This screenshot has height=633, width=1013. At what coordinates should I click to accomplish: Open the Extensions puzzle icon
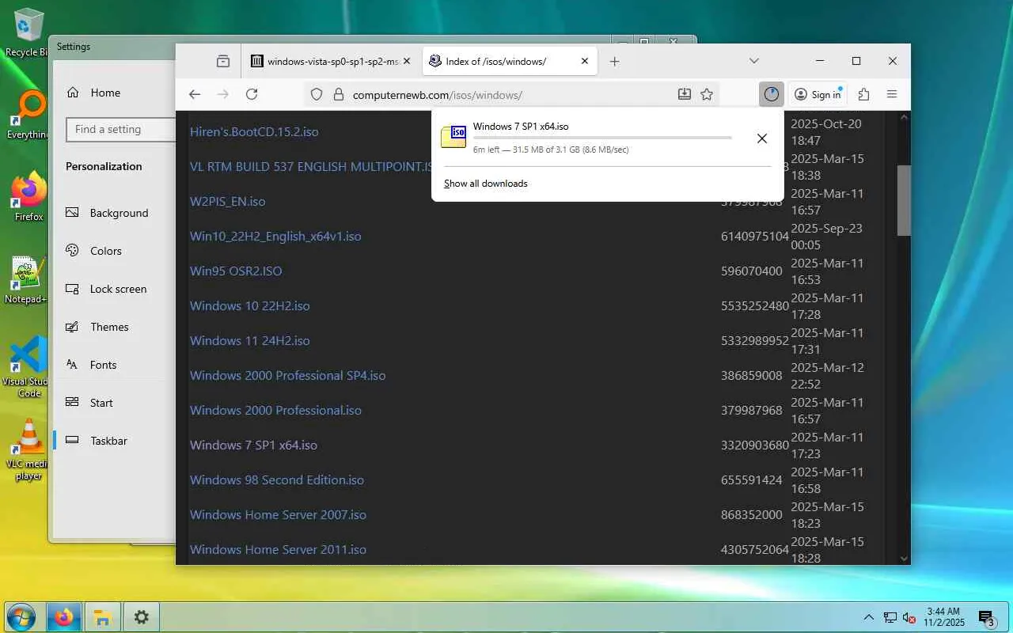863,94
